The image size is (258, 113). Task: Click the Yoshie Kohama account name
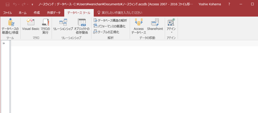pyautogui.click(x=210, y=4)
